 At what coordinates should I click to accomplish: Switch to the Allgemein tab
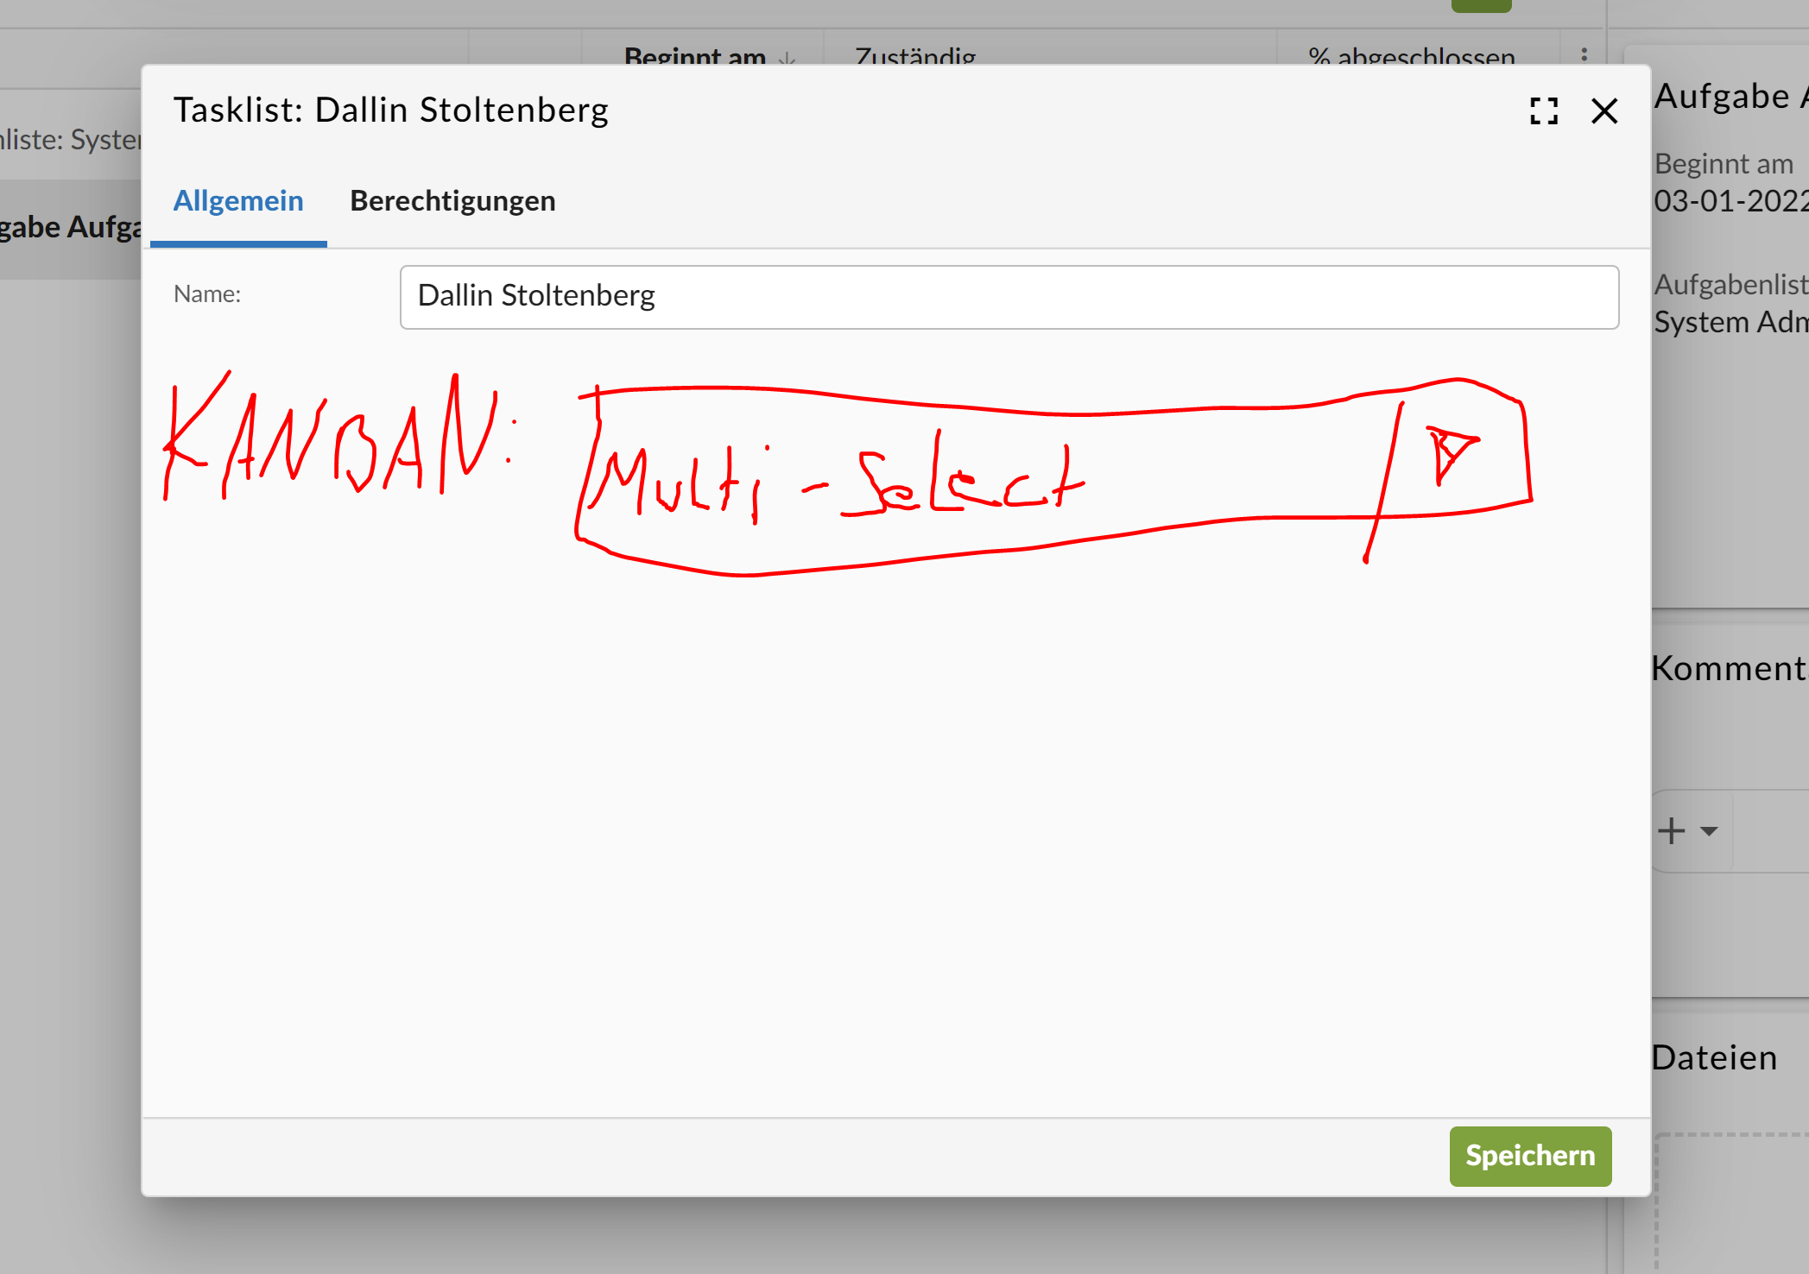pyautogui.click(x=238, y=201)
